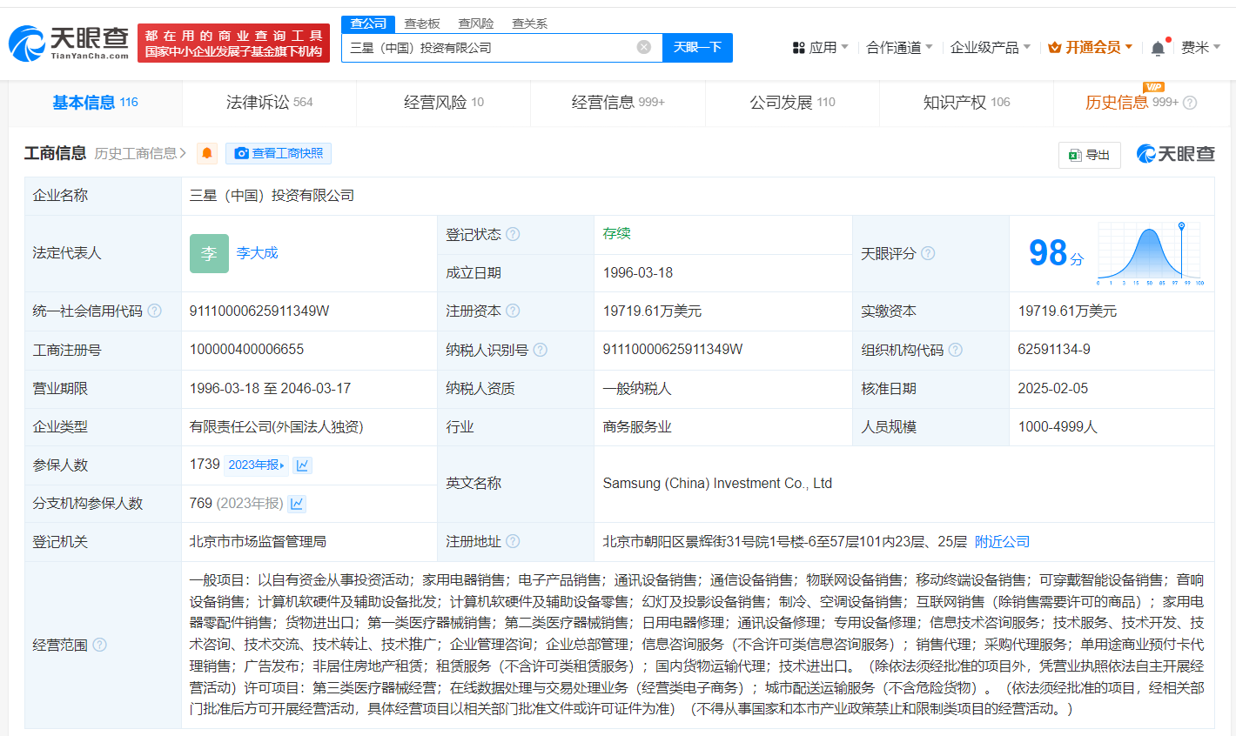Click the help icon next to 经营范围
1236x736 pixels.
[x=99, y=645]
